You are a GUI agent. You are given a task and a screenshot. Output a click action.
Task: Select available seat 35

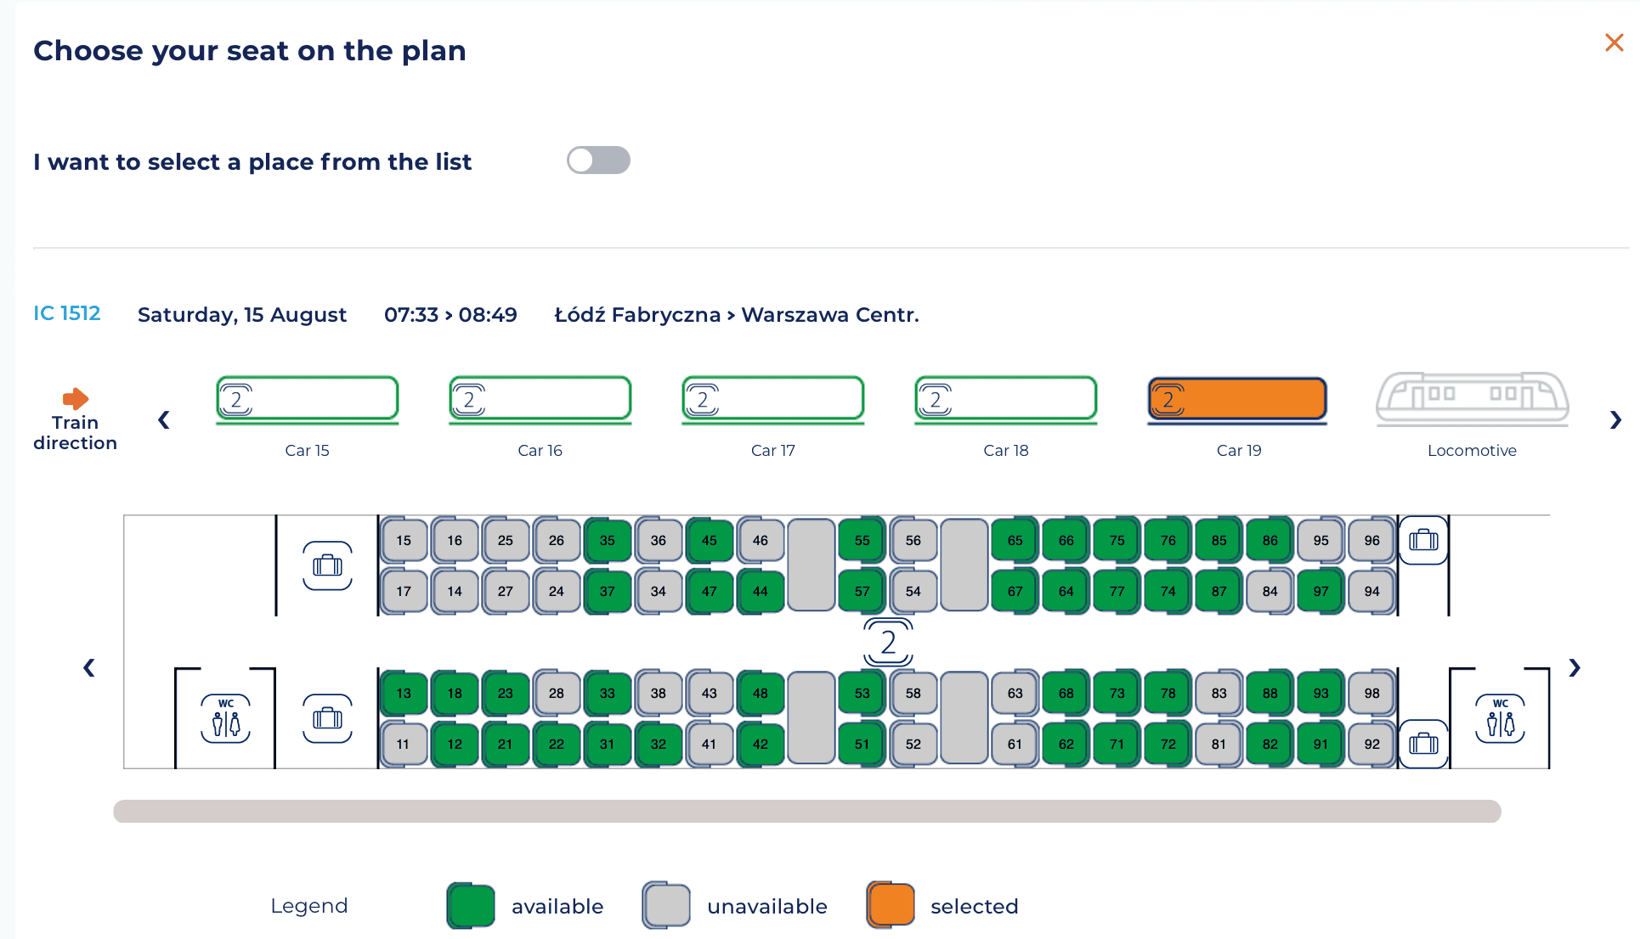tap(608, 540)
